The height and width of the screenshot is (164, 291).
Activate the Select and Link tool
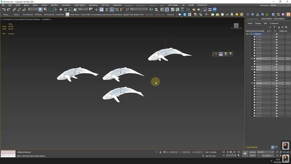click(x=14, y=10)
